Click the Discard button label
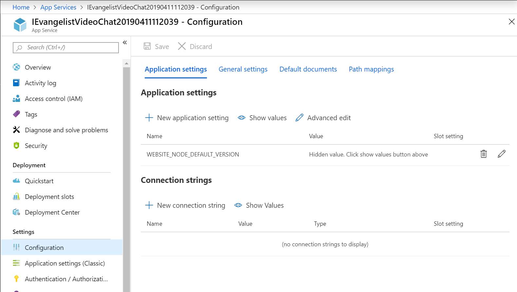The image size is (517, 292). [x=201, y=46]
